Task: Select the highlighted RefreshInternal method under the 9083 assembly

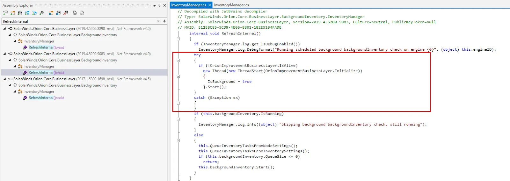Action: [46, 73]
